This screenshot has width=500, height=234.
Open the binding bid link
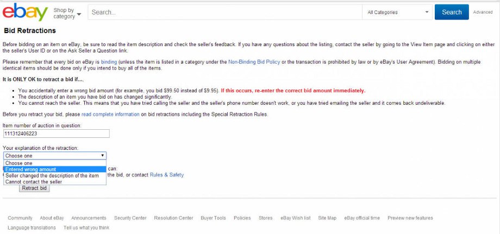[x=109, y=62]
